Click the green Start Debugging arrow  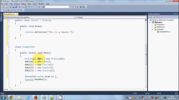pyautogui.click(x=39, y=7)
